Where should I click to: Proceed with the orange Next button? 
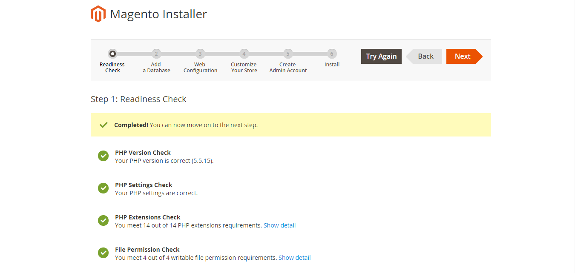pyautogui.click(x=464, y=56)
